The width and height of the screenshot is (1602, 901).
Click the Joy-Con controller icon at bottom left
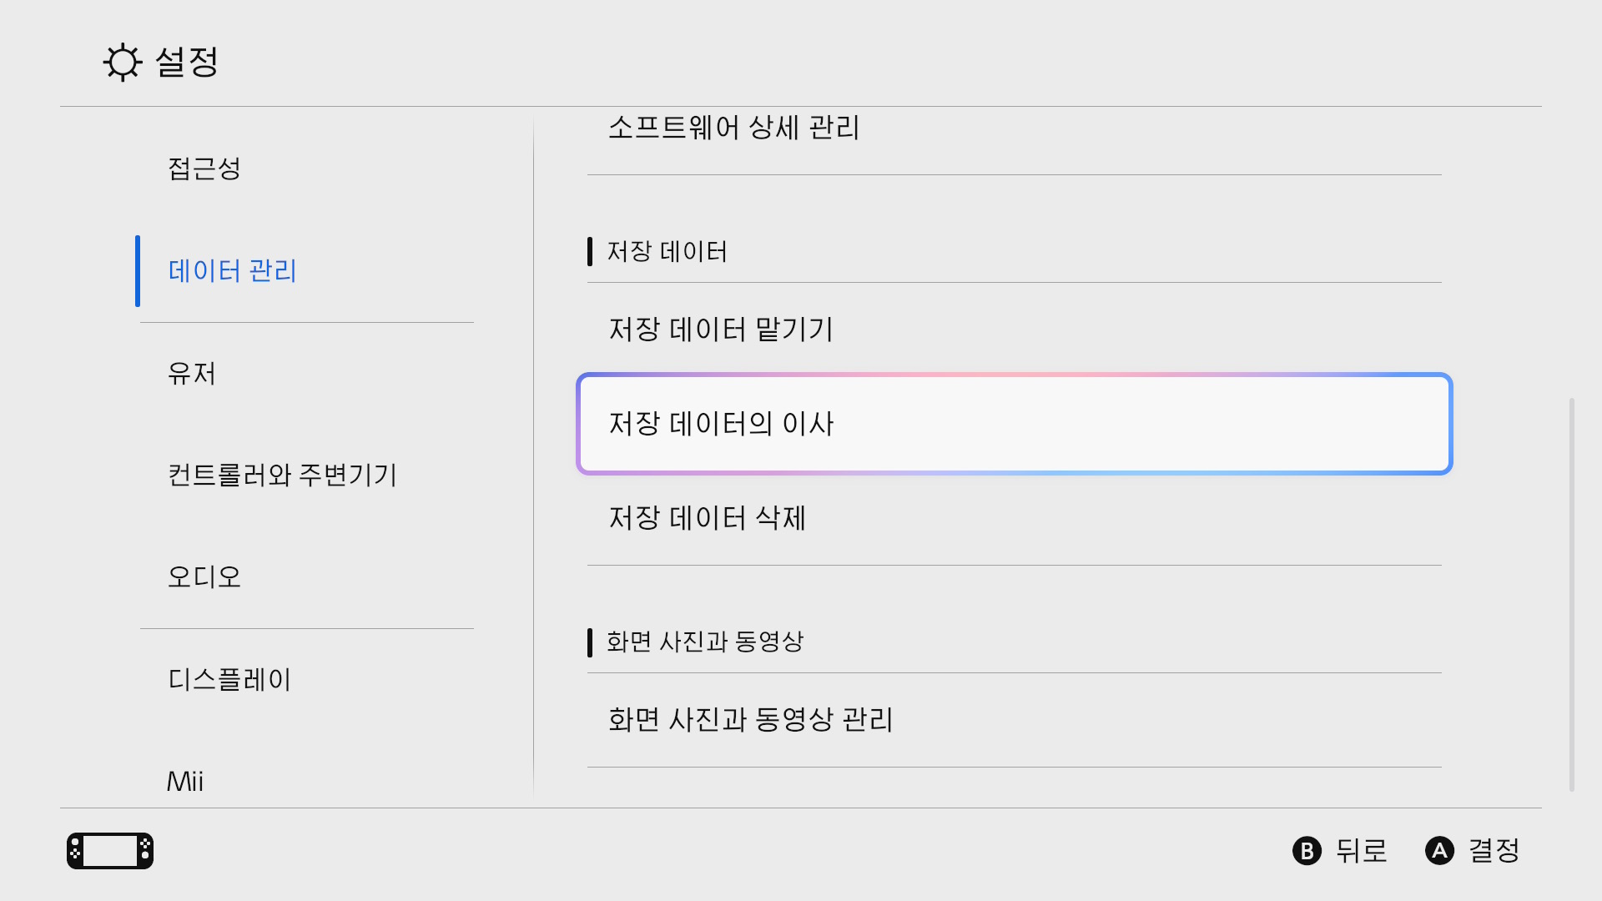[x=109, y=850]
